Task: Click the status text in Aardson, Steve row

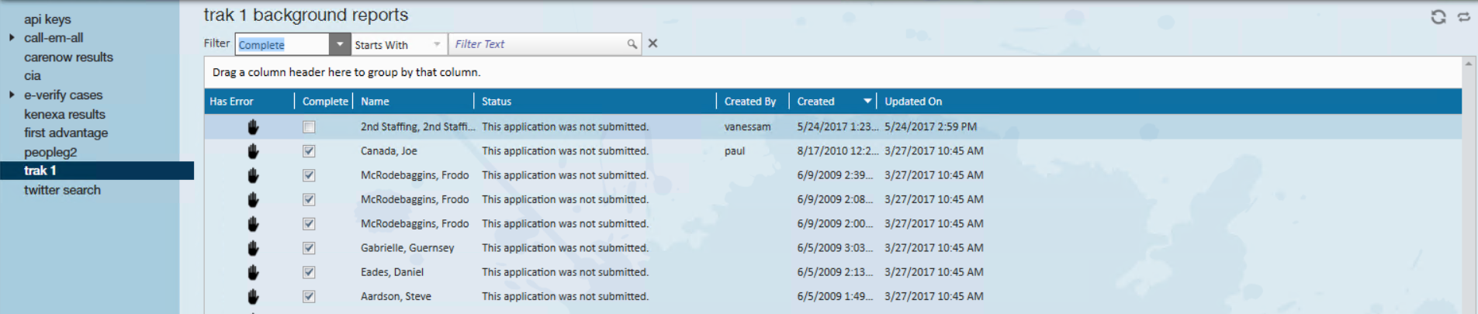Action: (565, 297)
